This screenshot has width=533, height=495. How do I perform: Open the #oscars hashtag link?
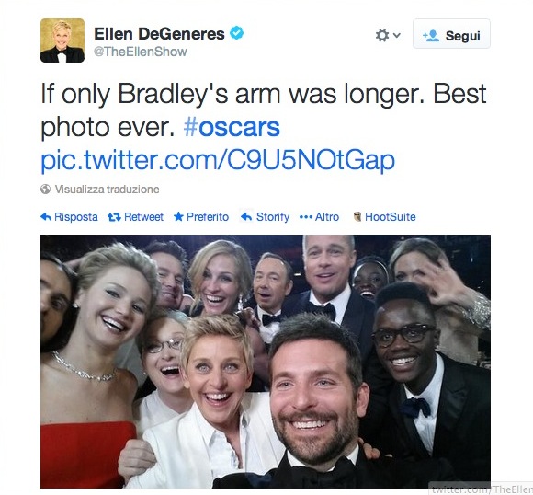point(232,127)
